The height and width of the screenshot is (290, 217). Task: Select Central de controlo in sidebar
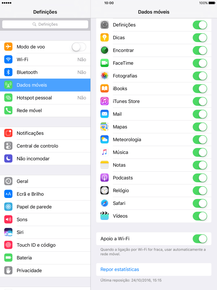coord(45,146)
